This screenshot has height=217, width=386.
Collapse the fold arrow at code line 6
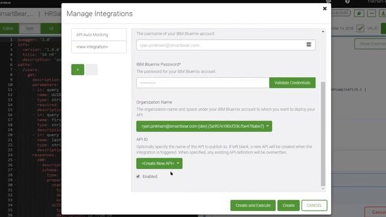click(x=15, y=64)
